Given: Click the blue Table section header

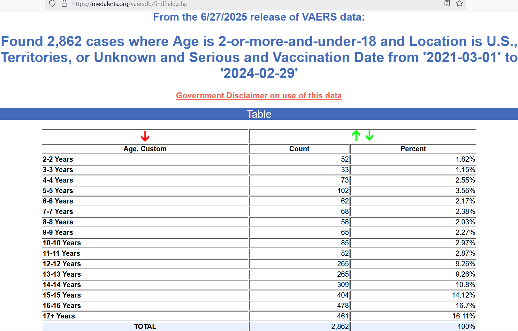Looking at the screenshot, I should pyautogui.click(x=259, y=114).
